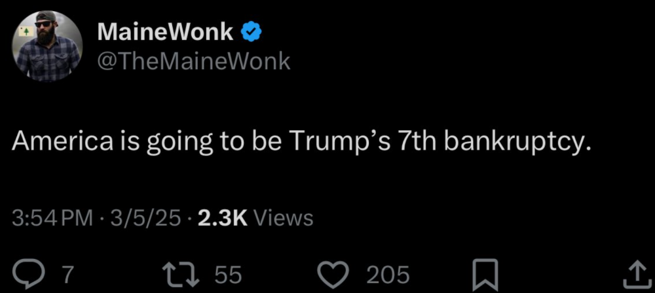Image resolution: width=655 pixels, height=293 pixels.
Task: Click the Views label
Action: (283, 218)
